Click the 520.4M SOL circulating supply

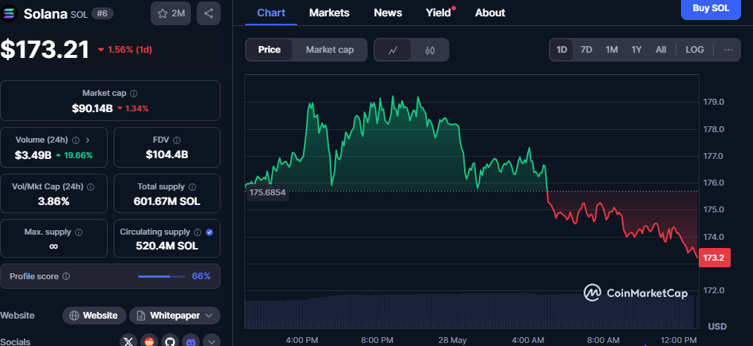point(166,247)
